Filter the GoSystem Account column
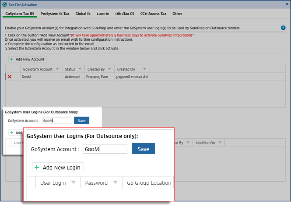291x208 pixels. (x=57, y=69)
